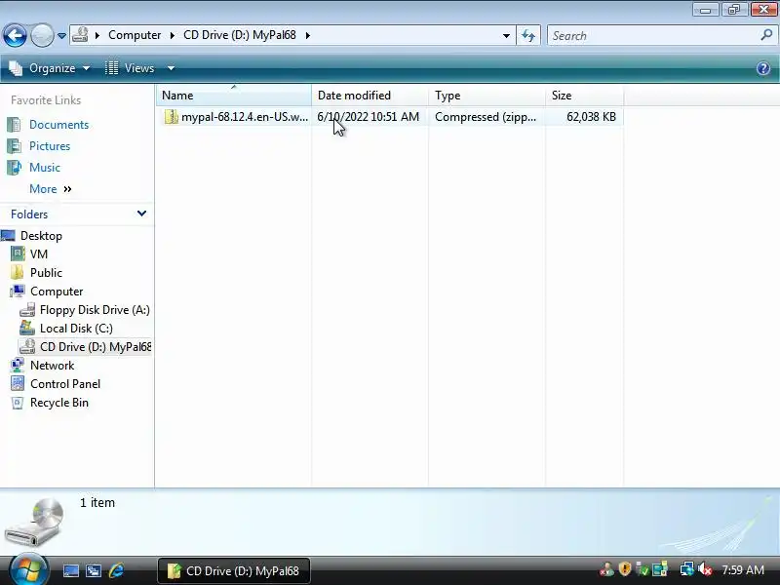Select Network in the folder tree
Viewport: 780px width, 585px height.
(x=53, y=366)
